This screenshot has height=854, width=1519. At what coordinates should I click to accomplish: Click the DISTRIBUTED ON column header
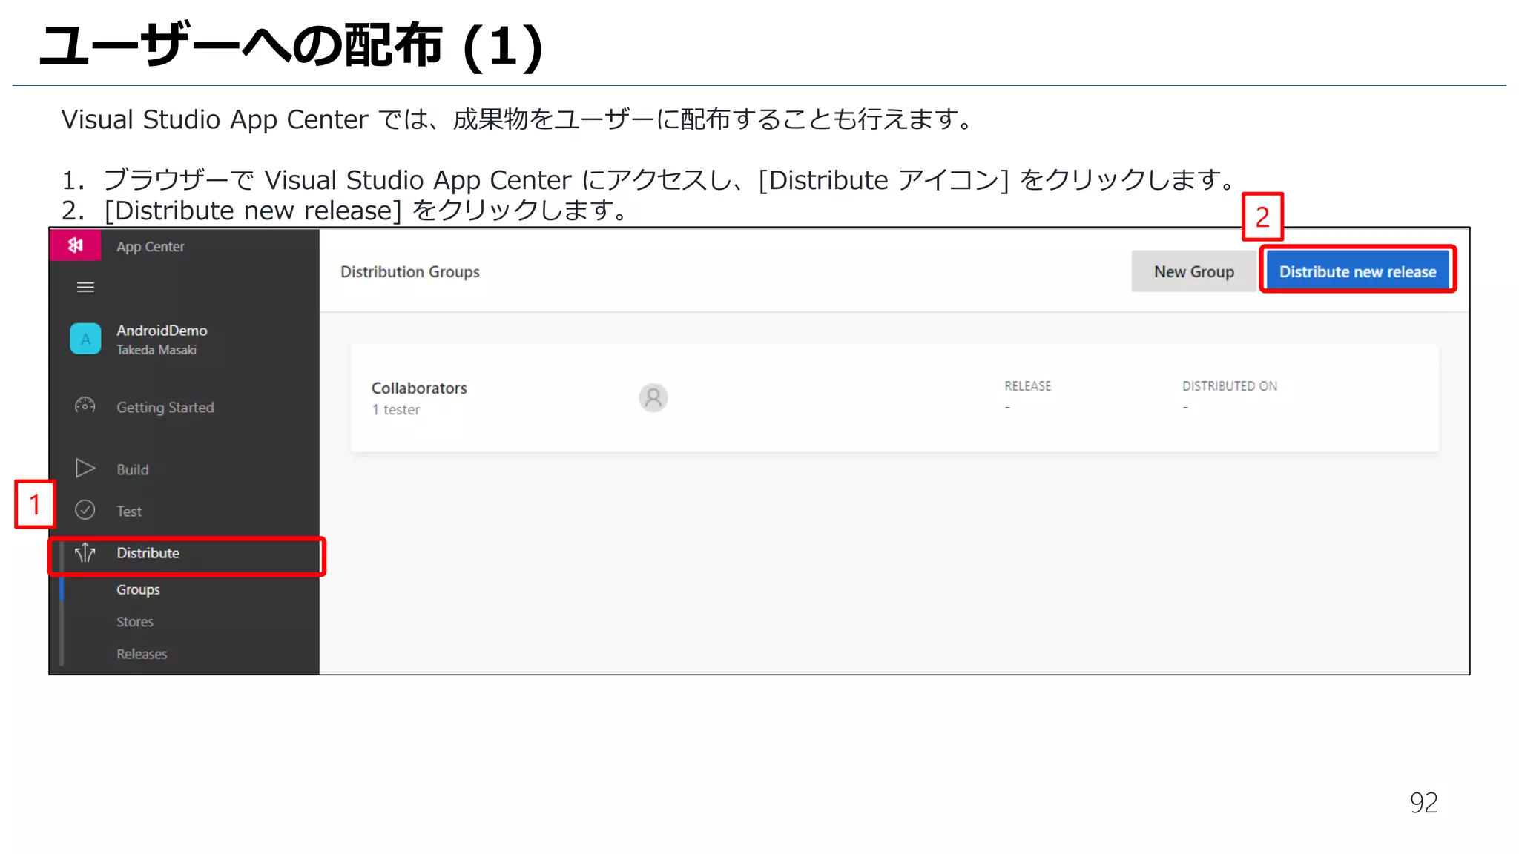tap(1230, 386)
